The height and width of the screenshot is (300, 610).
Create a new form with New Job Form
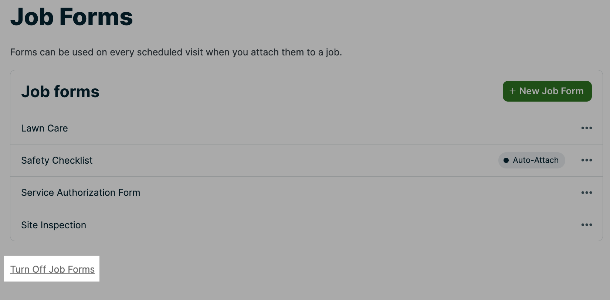pyautogui.click(x=547, y=91)
